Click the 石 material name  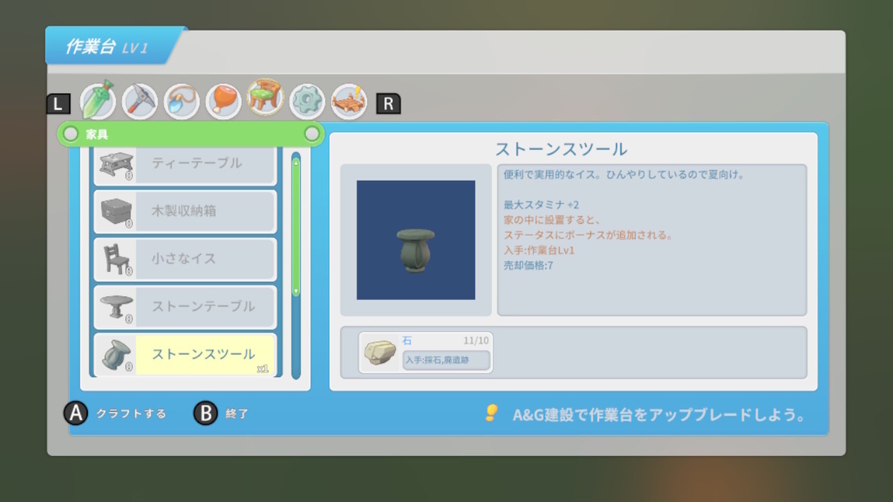[x=407, y=340]
